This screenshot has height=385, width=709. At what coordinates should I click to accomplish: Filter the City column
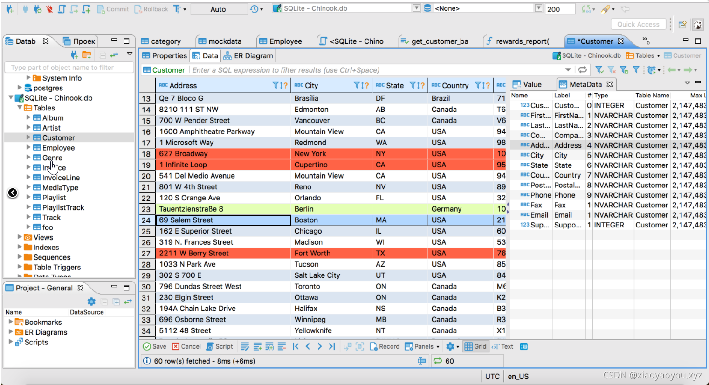click(x=357, y=85)
